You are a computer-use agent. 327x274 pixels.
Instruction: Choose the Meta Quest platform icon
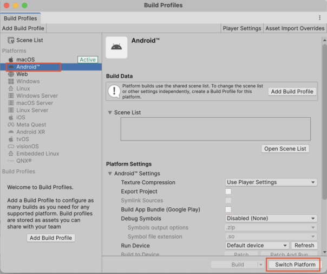(x=11, y=125)
